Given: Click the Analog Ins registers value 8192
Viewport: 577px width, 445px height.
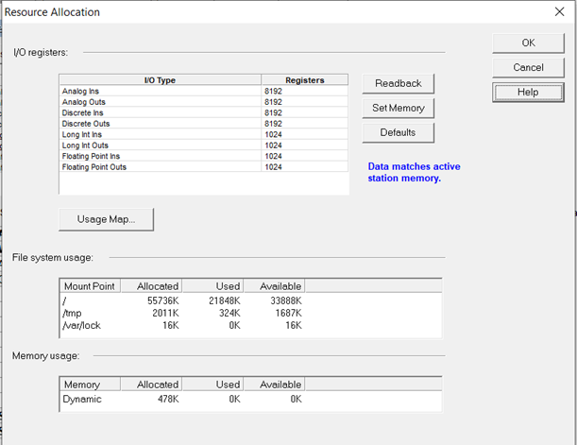Looking at the screenshot, I should coord(273,91).
